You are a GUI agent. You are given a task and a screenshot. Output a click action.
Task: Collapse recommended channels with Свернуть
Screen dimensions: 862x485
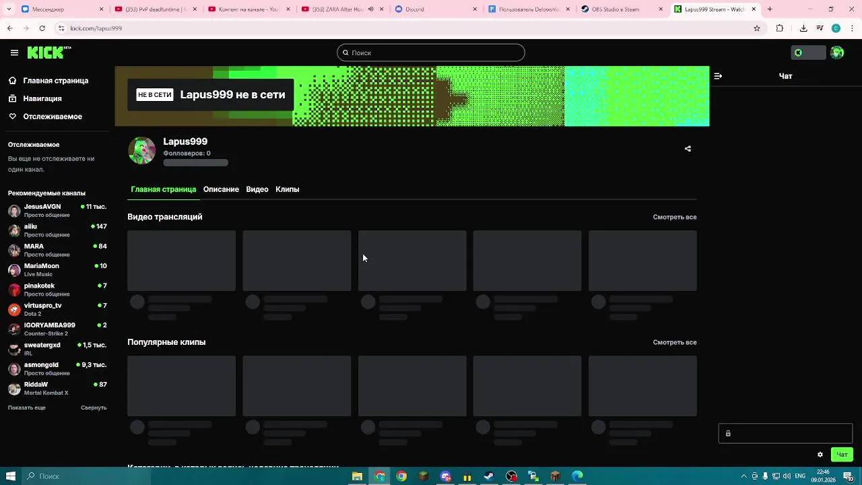pyautogui.click(x=94, y=408)
